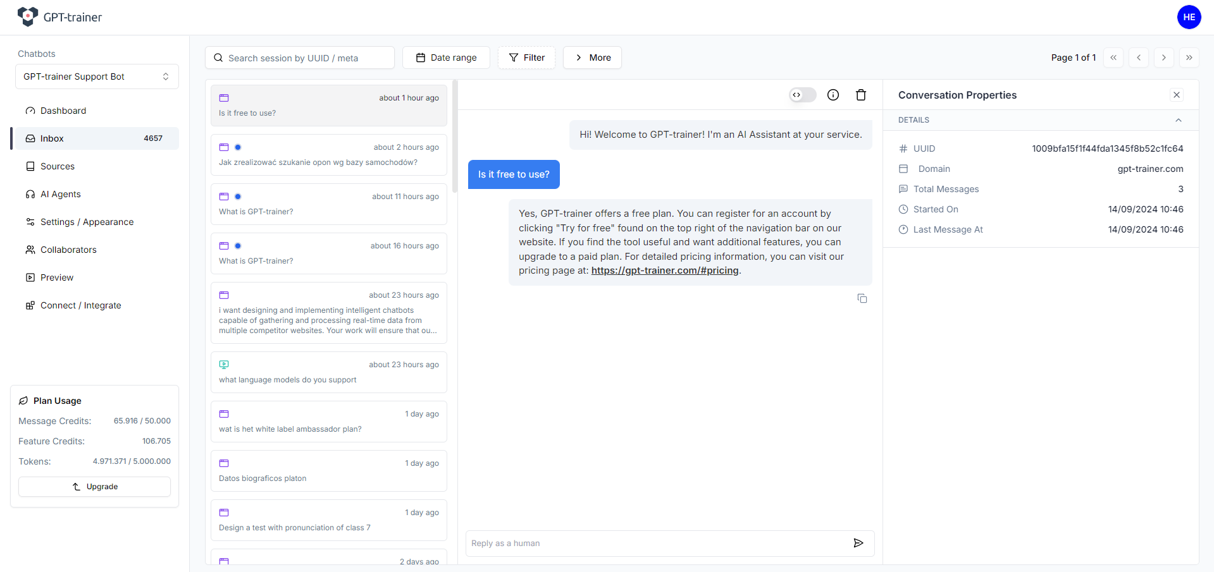The width and height of the screenshot is (1214, 572).
Task: Click the UUID value 1009bfa15f1f44fda1345f8b52c1fc64
Action: (x=1108, y=149)
